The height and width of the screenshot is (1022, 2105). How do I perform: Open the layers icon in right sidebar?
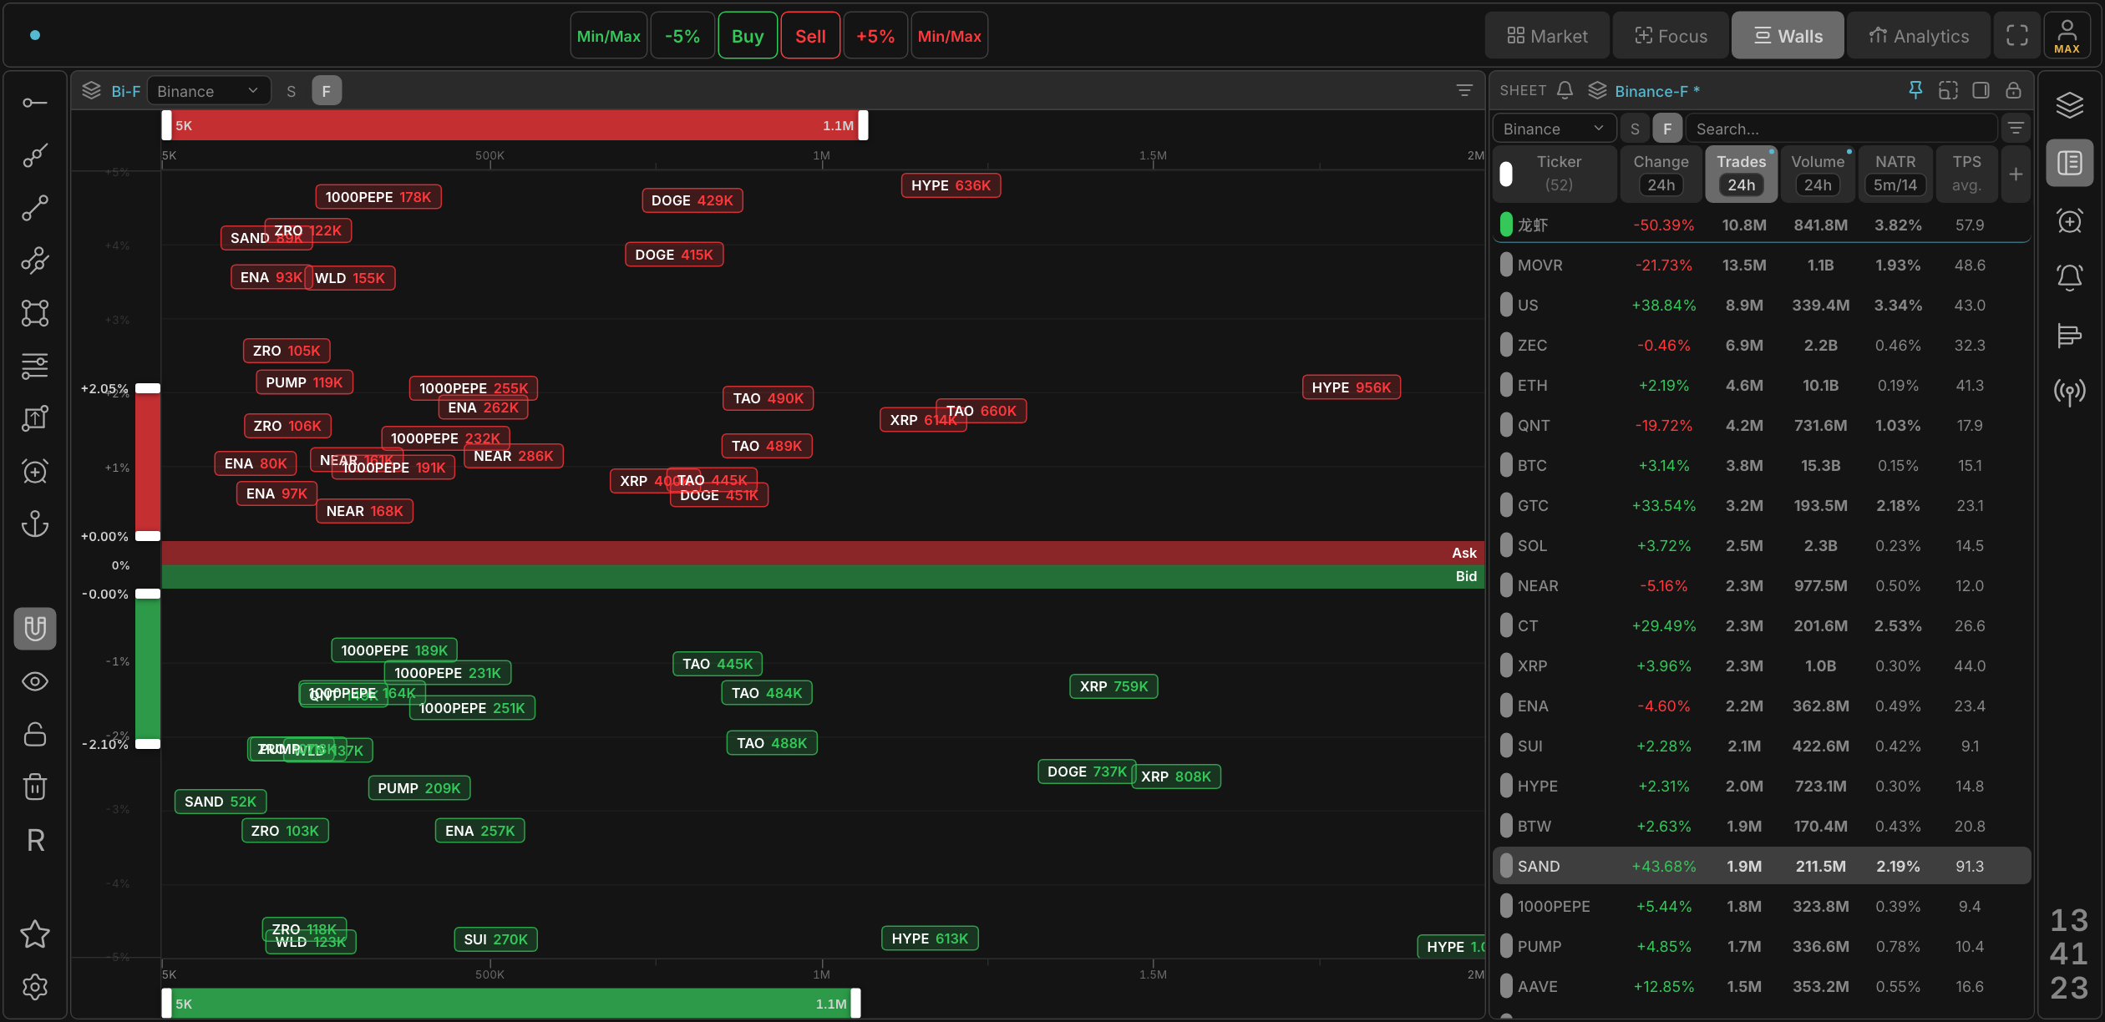[2069, 105]
